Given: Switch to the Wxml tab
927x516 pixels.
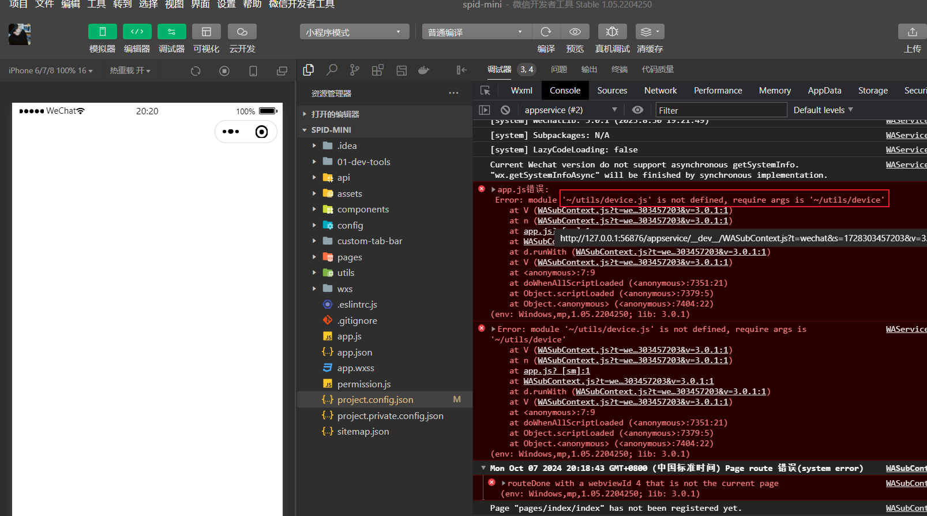Looking at the screenshot, I should pyautogui.click(x=521, y=91).
